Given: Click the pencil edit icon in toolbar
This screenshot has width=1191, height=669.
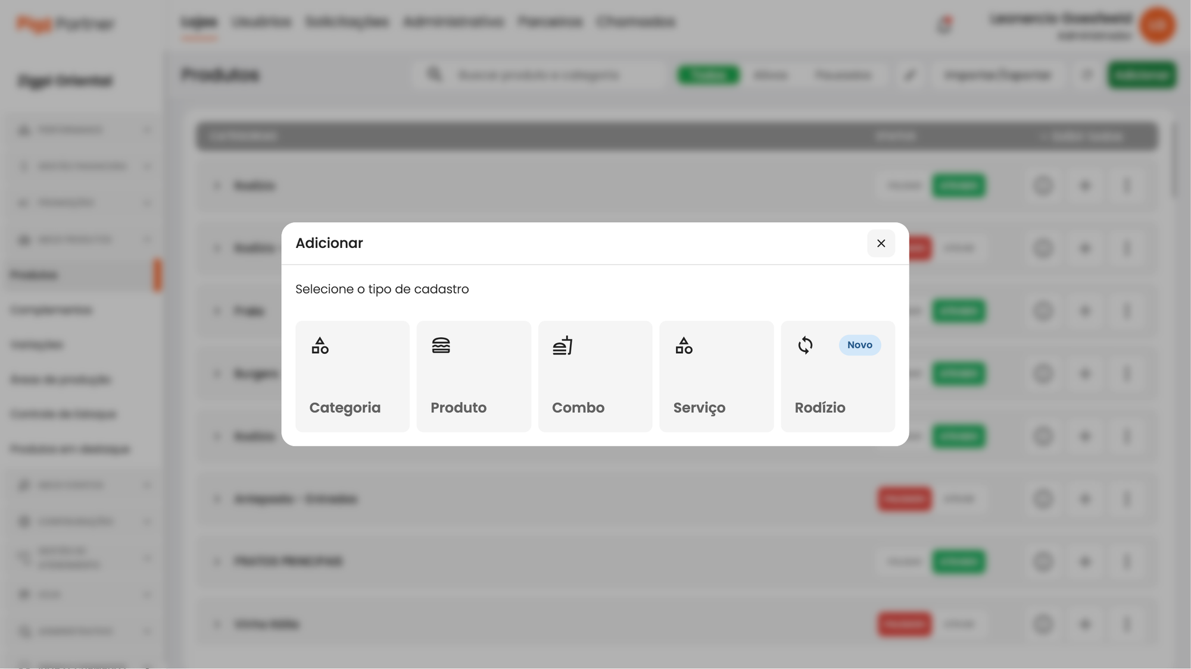Looking at the screenshot, I should (x=910, y=76).
